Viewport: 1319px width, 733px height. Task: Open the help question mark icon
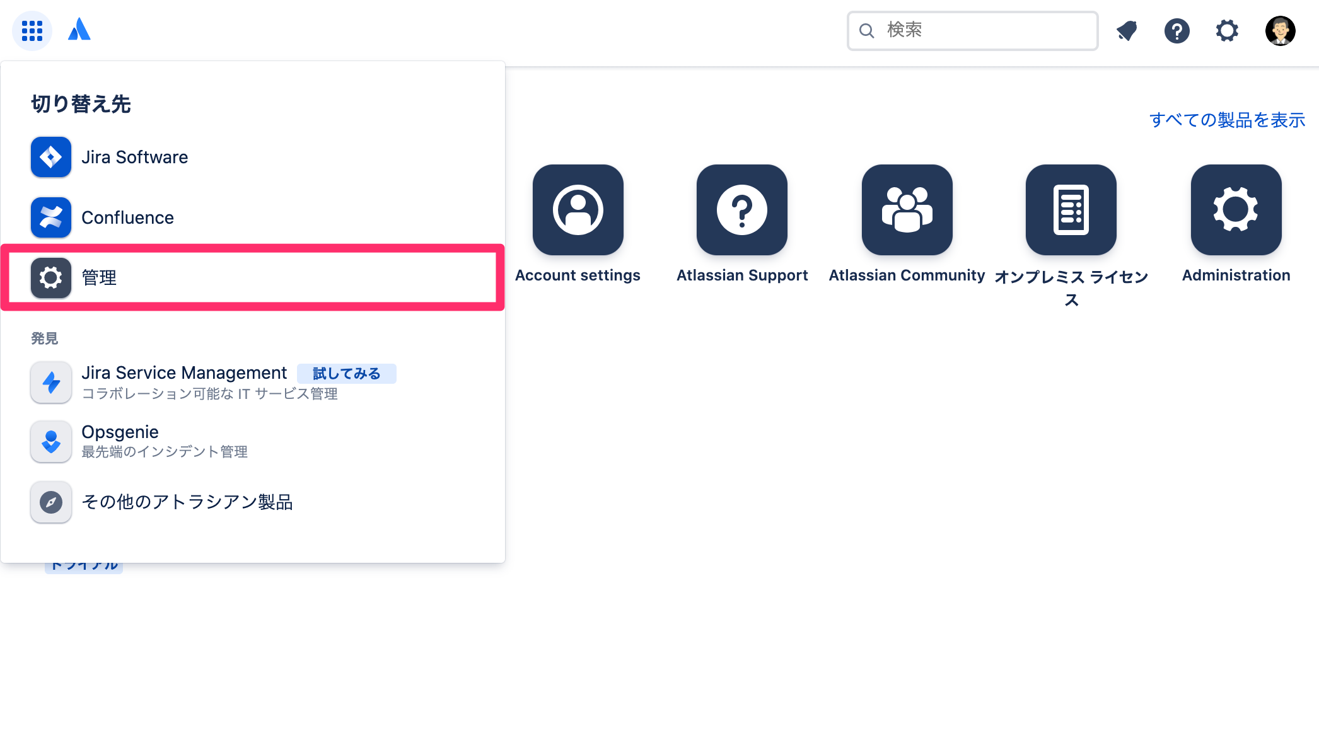tap(1177, 30)
